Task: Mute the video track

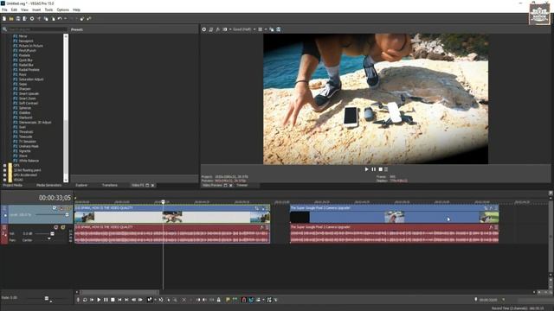Action: tap(61, 208)
